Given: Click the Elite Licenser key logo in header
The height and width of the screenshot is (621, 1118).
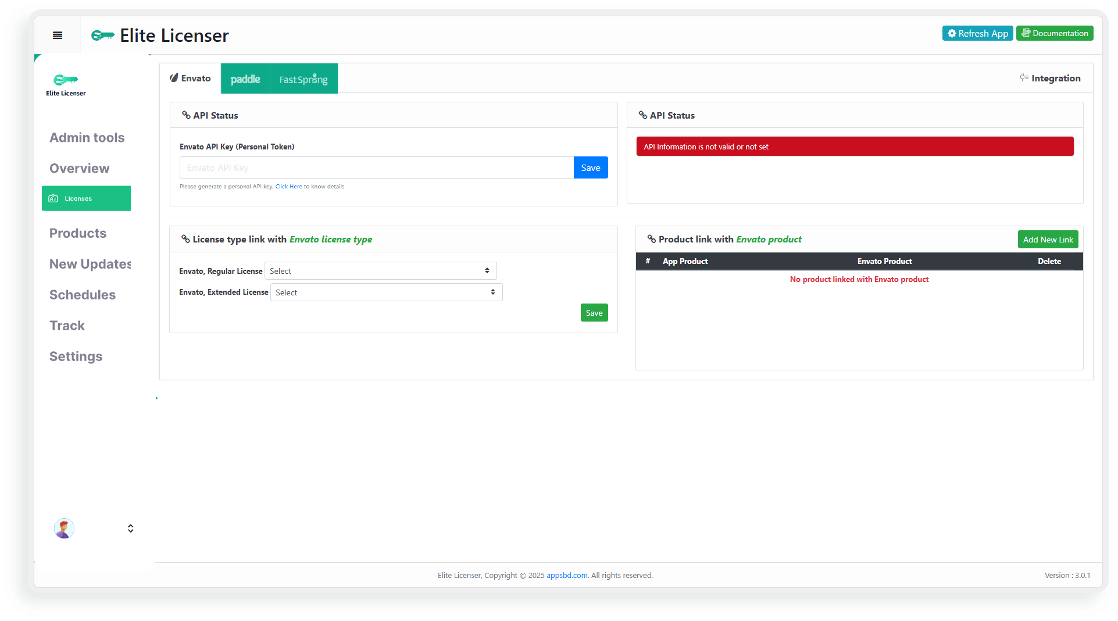Looking at the screenshot, I should 103,35.
